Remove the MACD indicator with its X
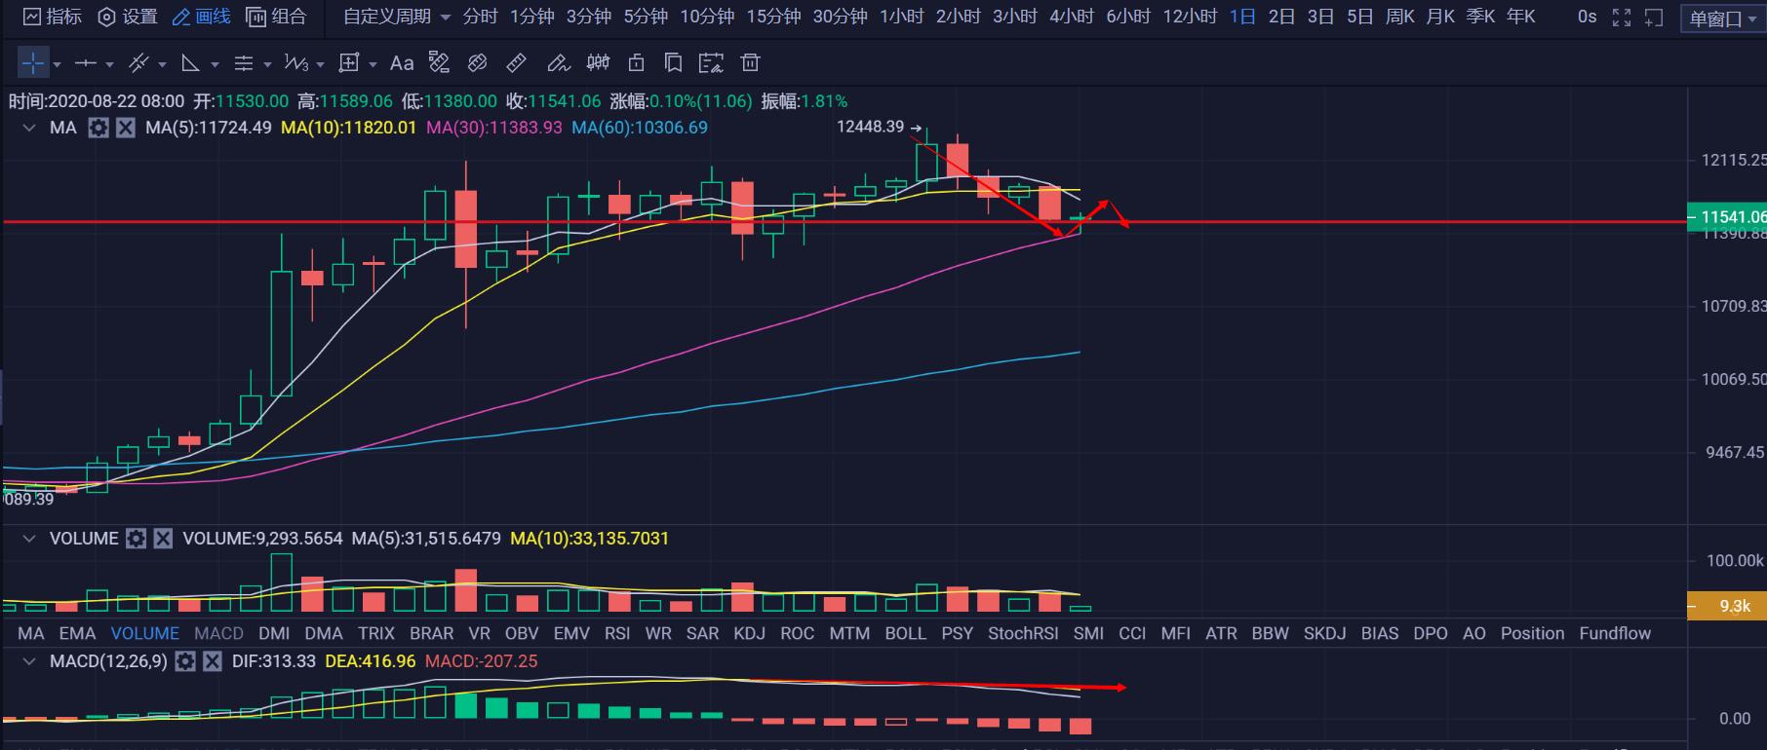 (213, 661)
